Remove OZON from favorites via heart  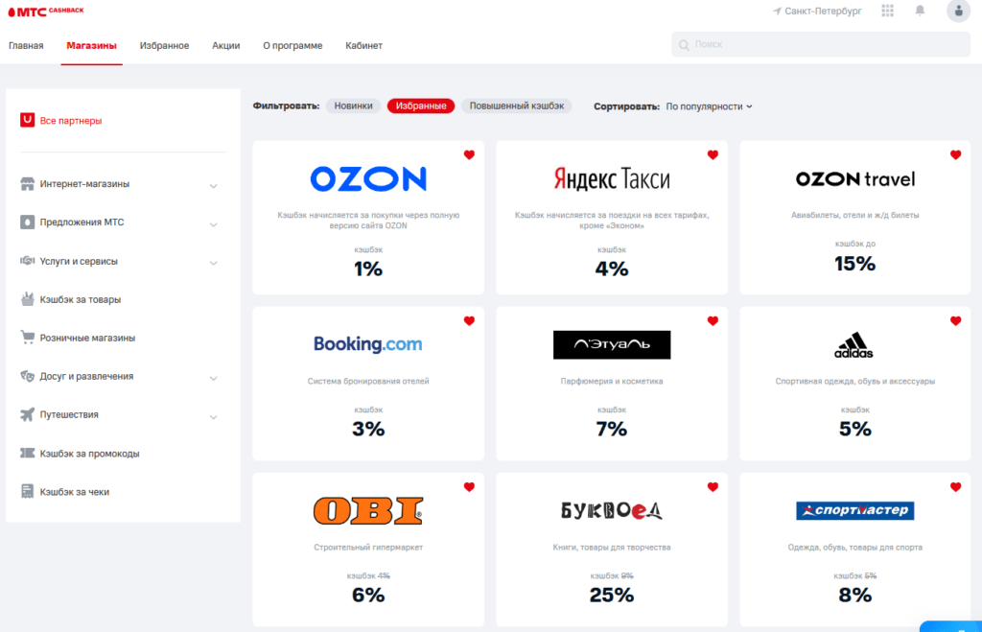469,154
